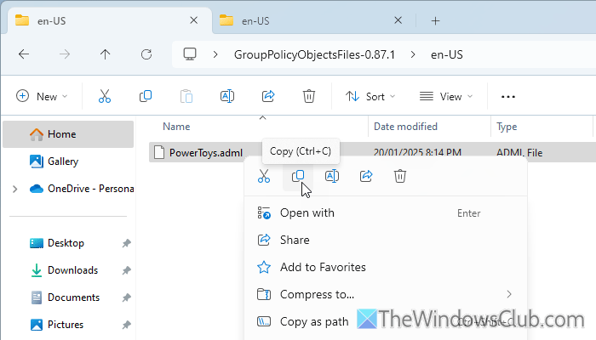This screenshot has height=340, width=596.
Task: Click the Share icon in the context menu
Action: click(366, 176)
